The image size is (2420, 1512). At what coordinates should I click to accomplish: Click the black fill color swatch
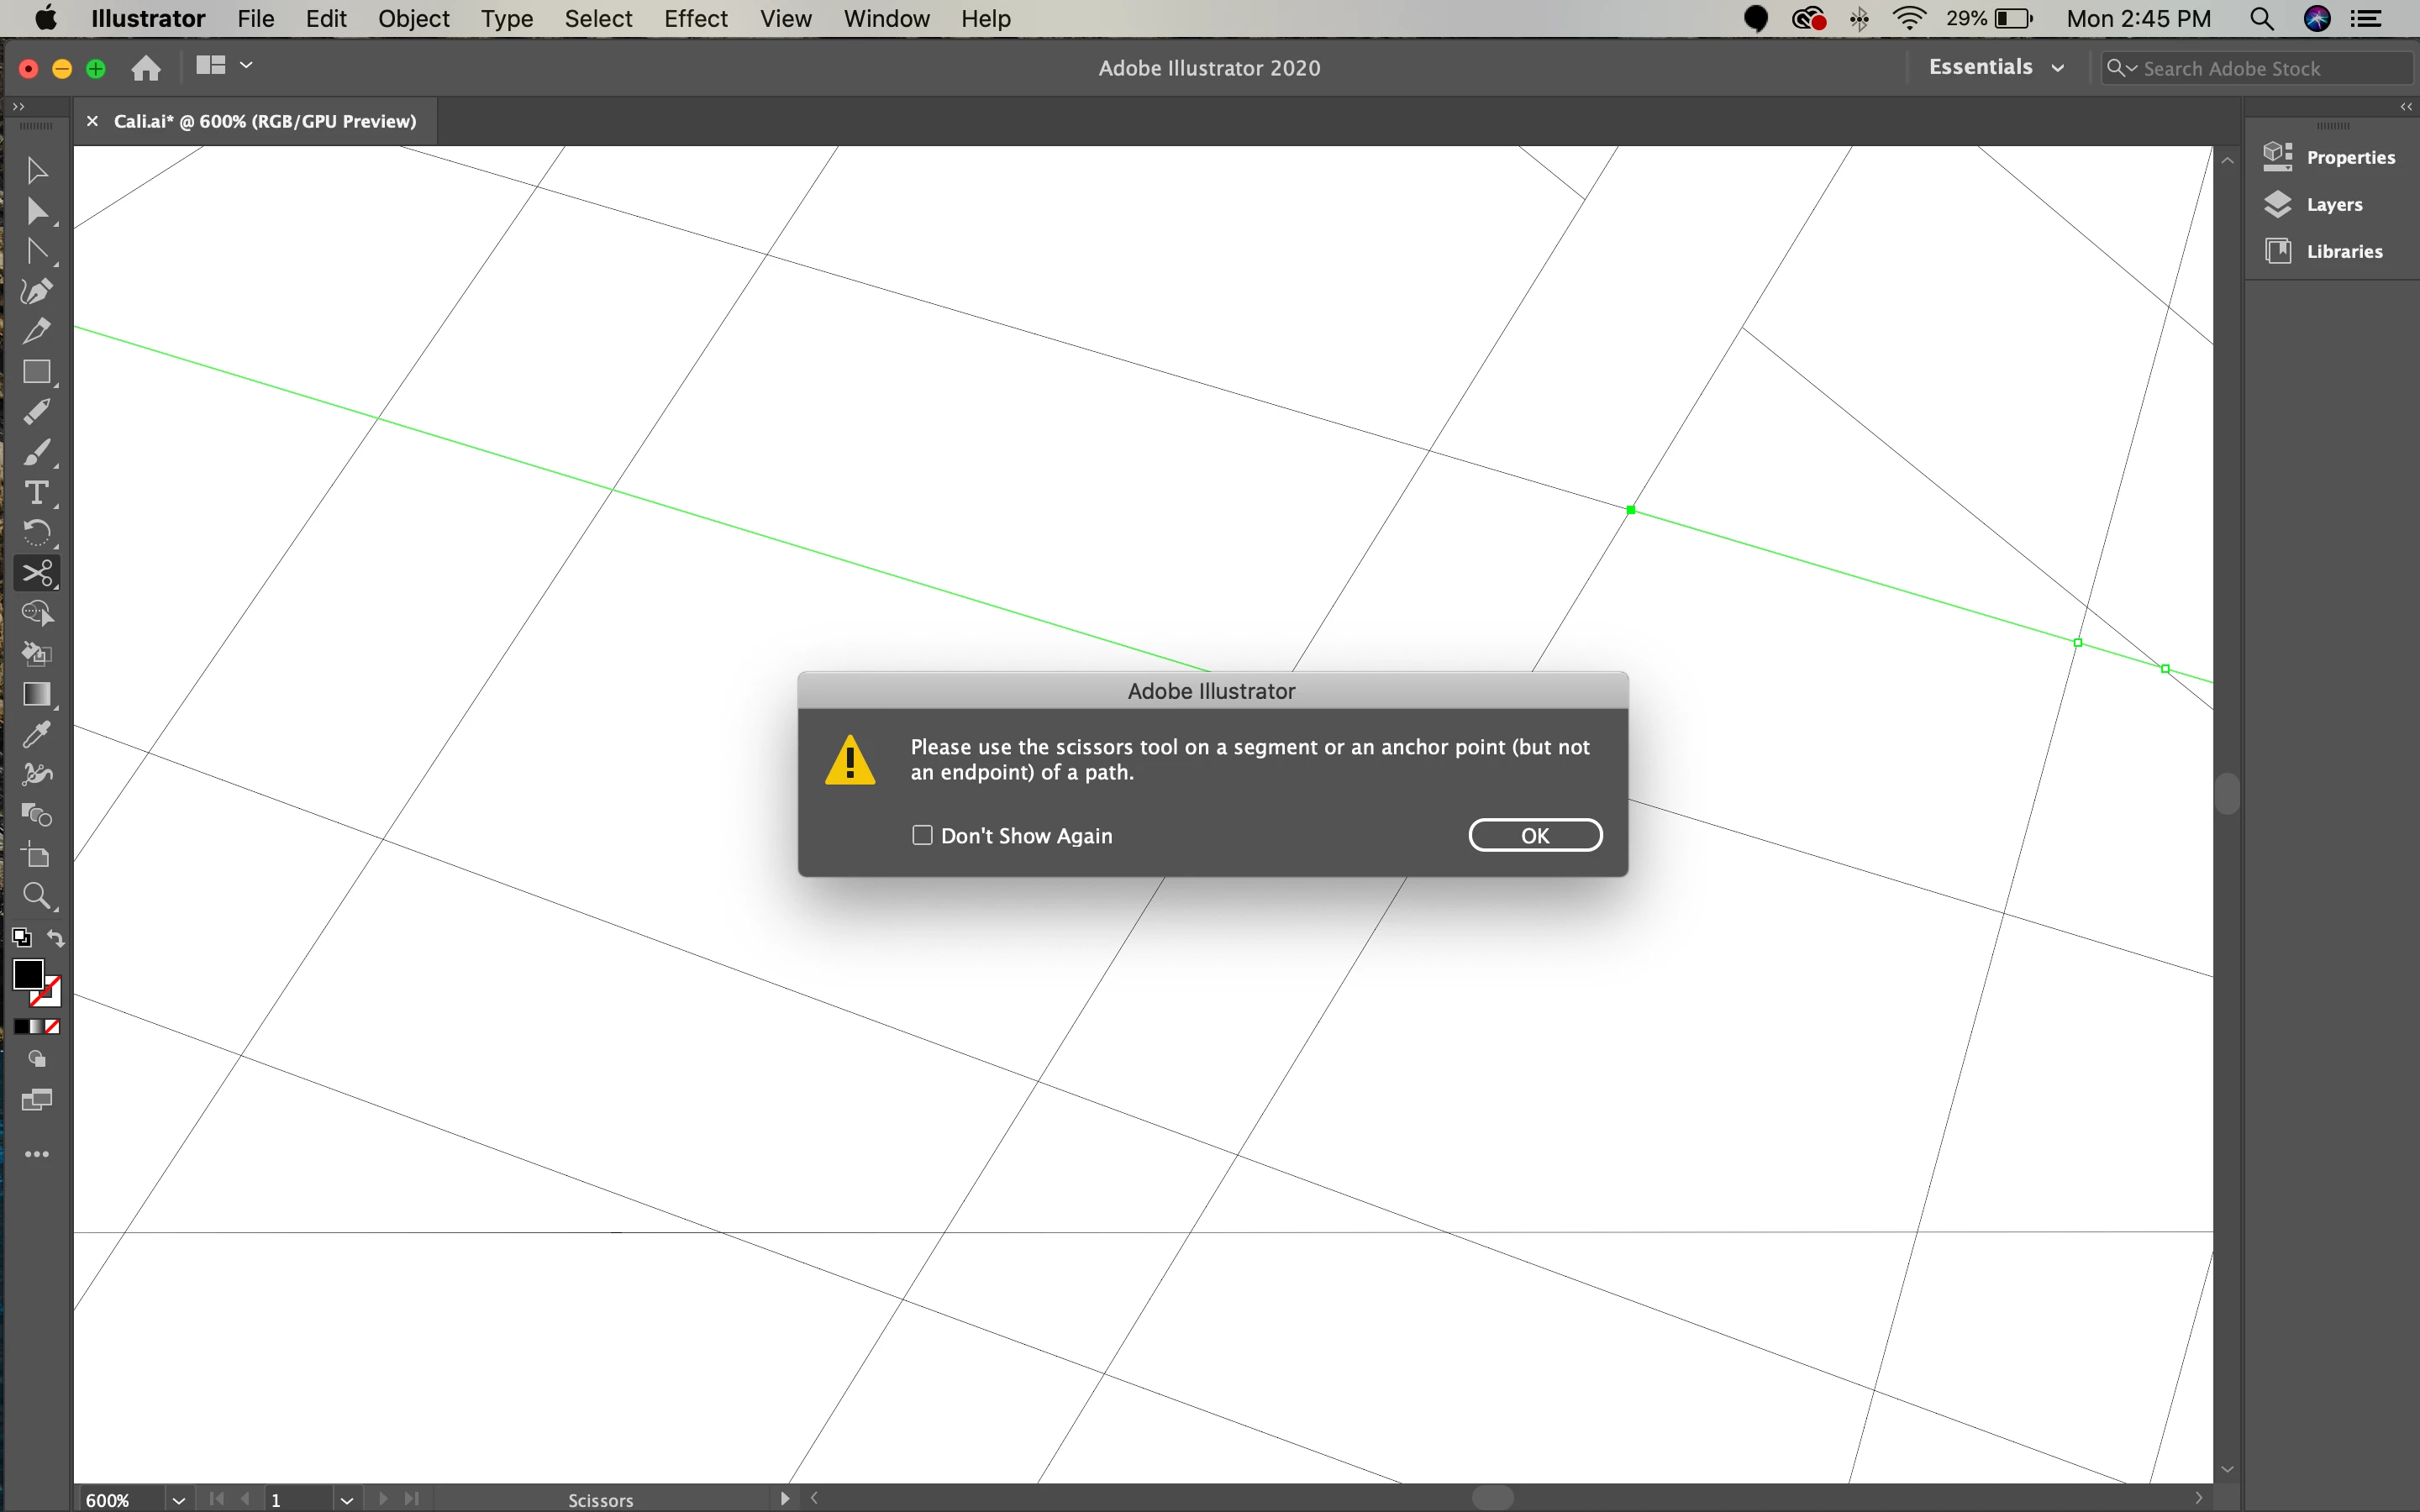[28, 974]
